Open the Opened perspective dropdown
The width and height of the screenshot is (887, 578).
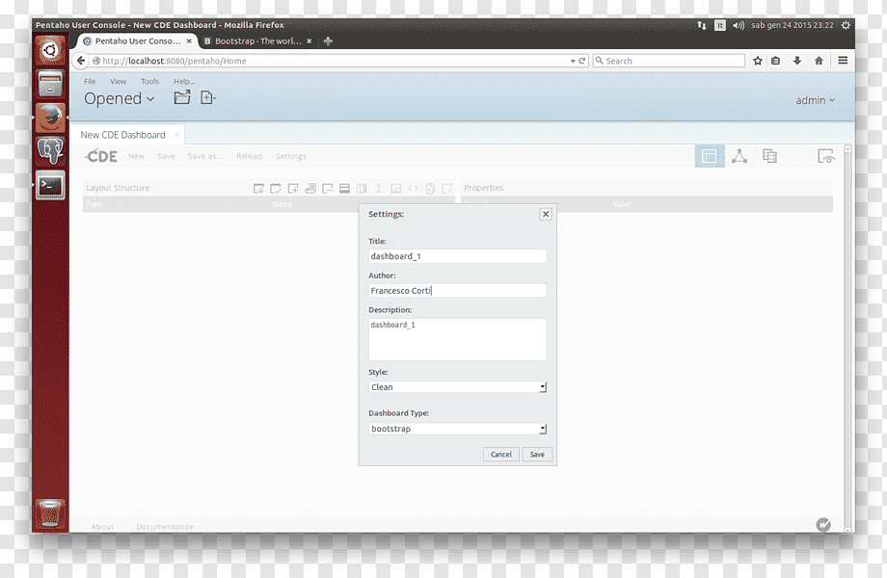pos(120,99)
